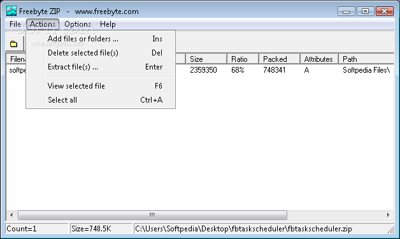Maximize the Freebyte ZIP window
Image resolution: width=400 pixels, height=239 pixels.
coord(366,11)
